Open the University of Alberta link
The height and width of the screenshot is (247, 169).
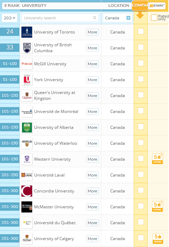click(x=54, y=127)
